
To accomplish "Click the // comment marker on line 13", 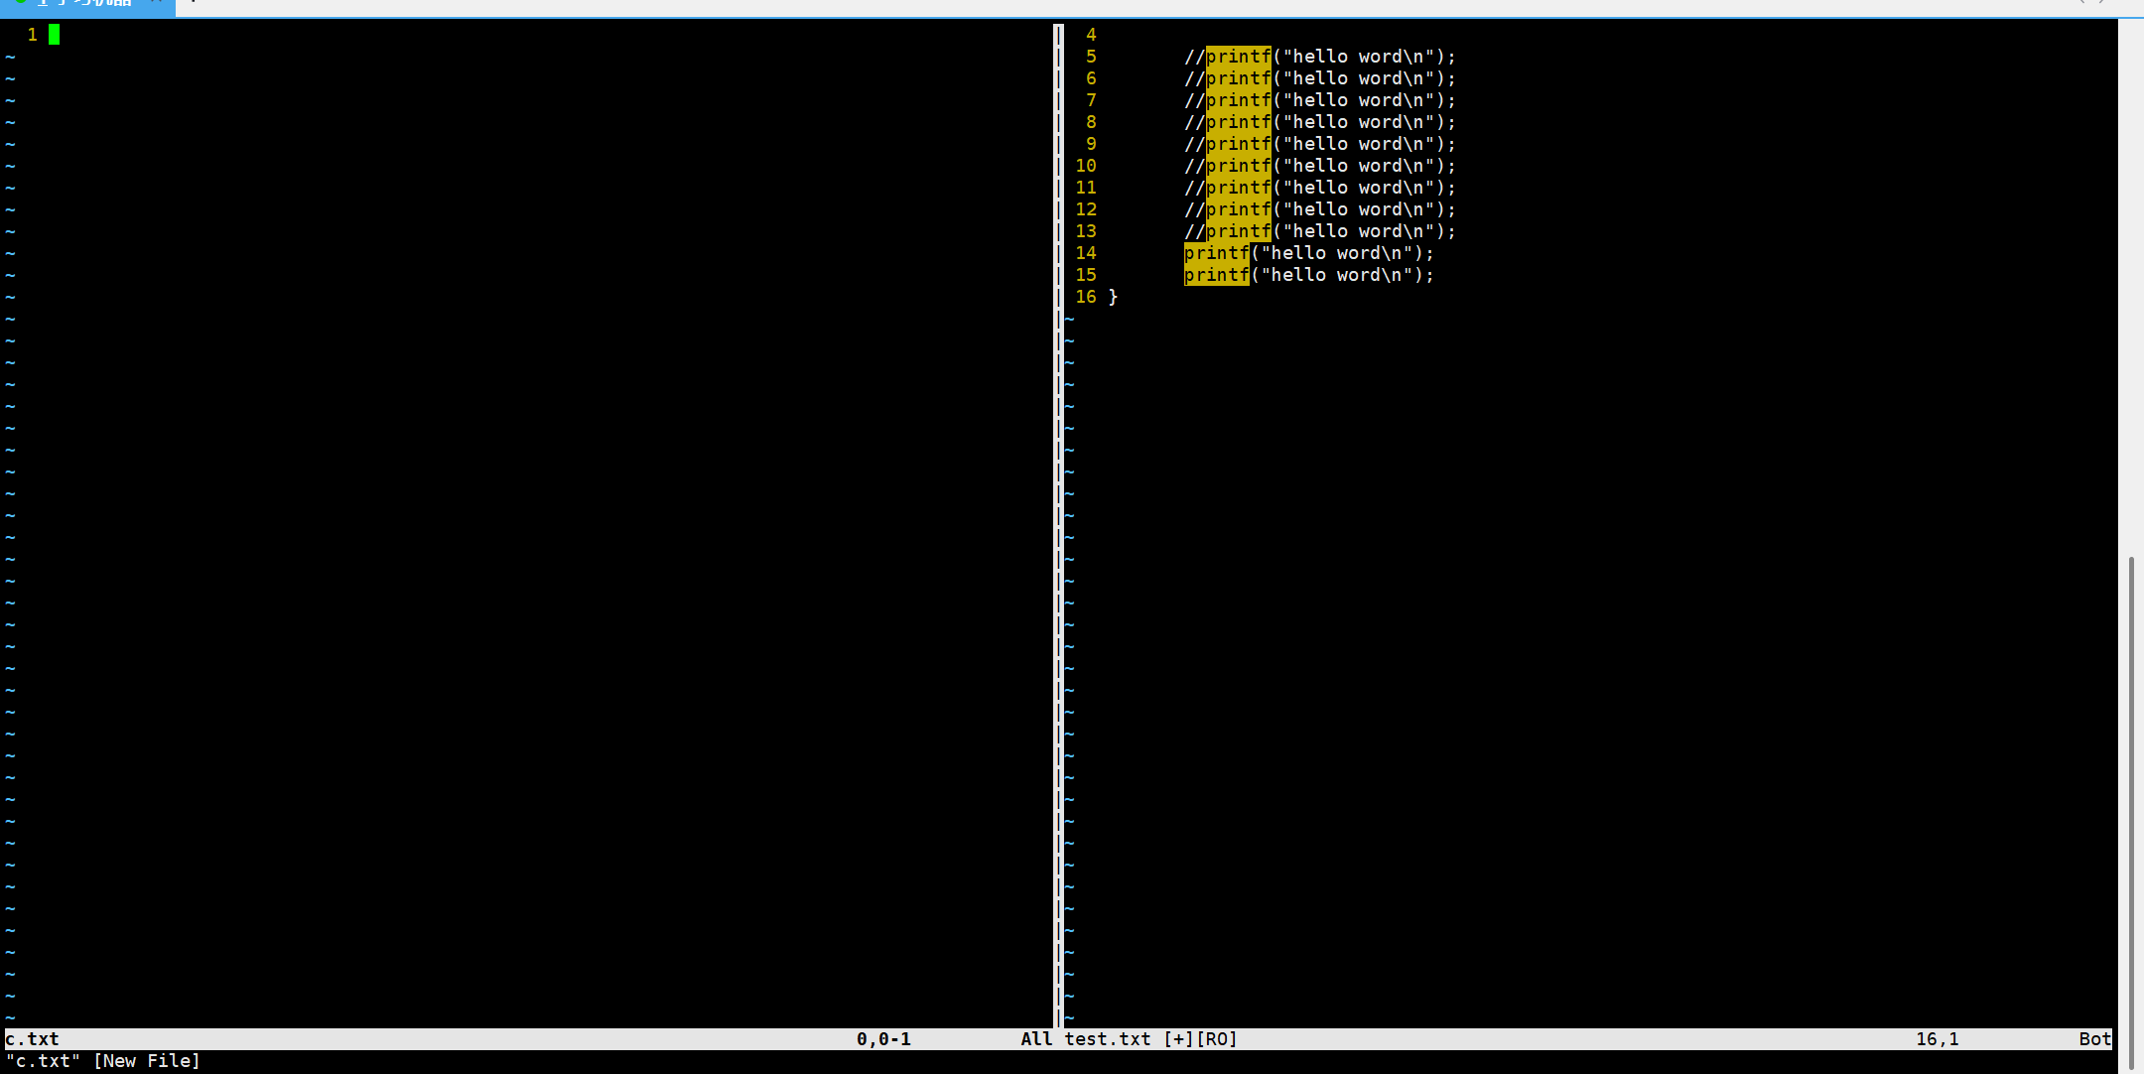I will point(1194,231).
